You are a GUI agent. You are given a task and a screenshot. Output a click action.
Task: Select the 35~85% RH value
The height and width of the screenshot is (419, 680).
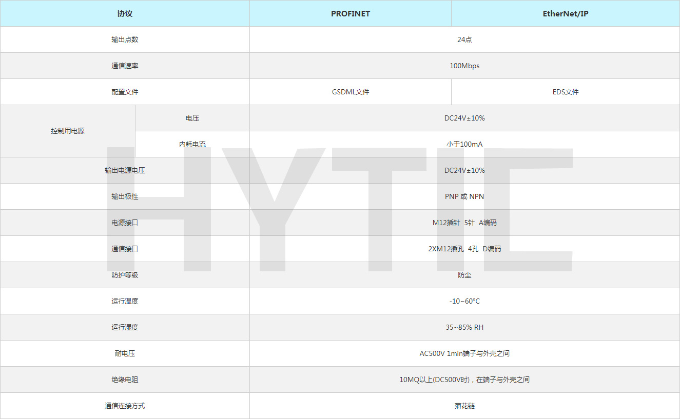click(x=464, y=327)
